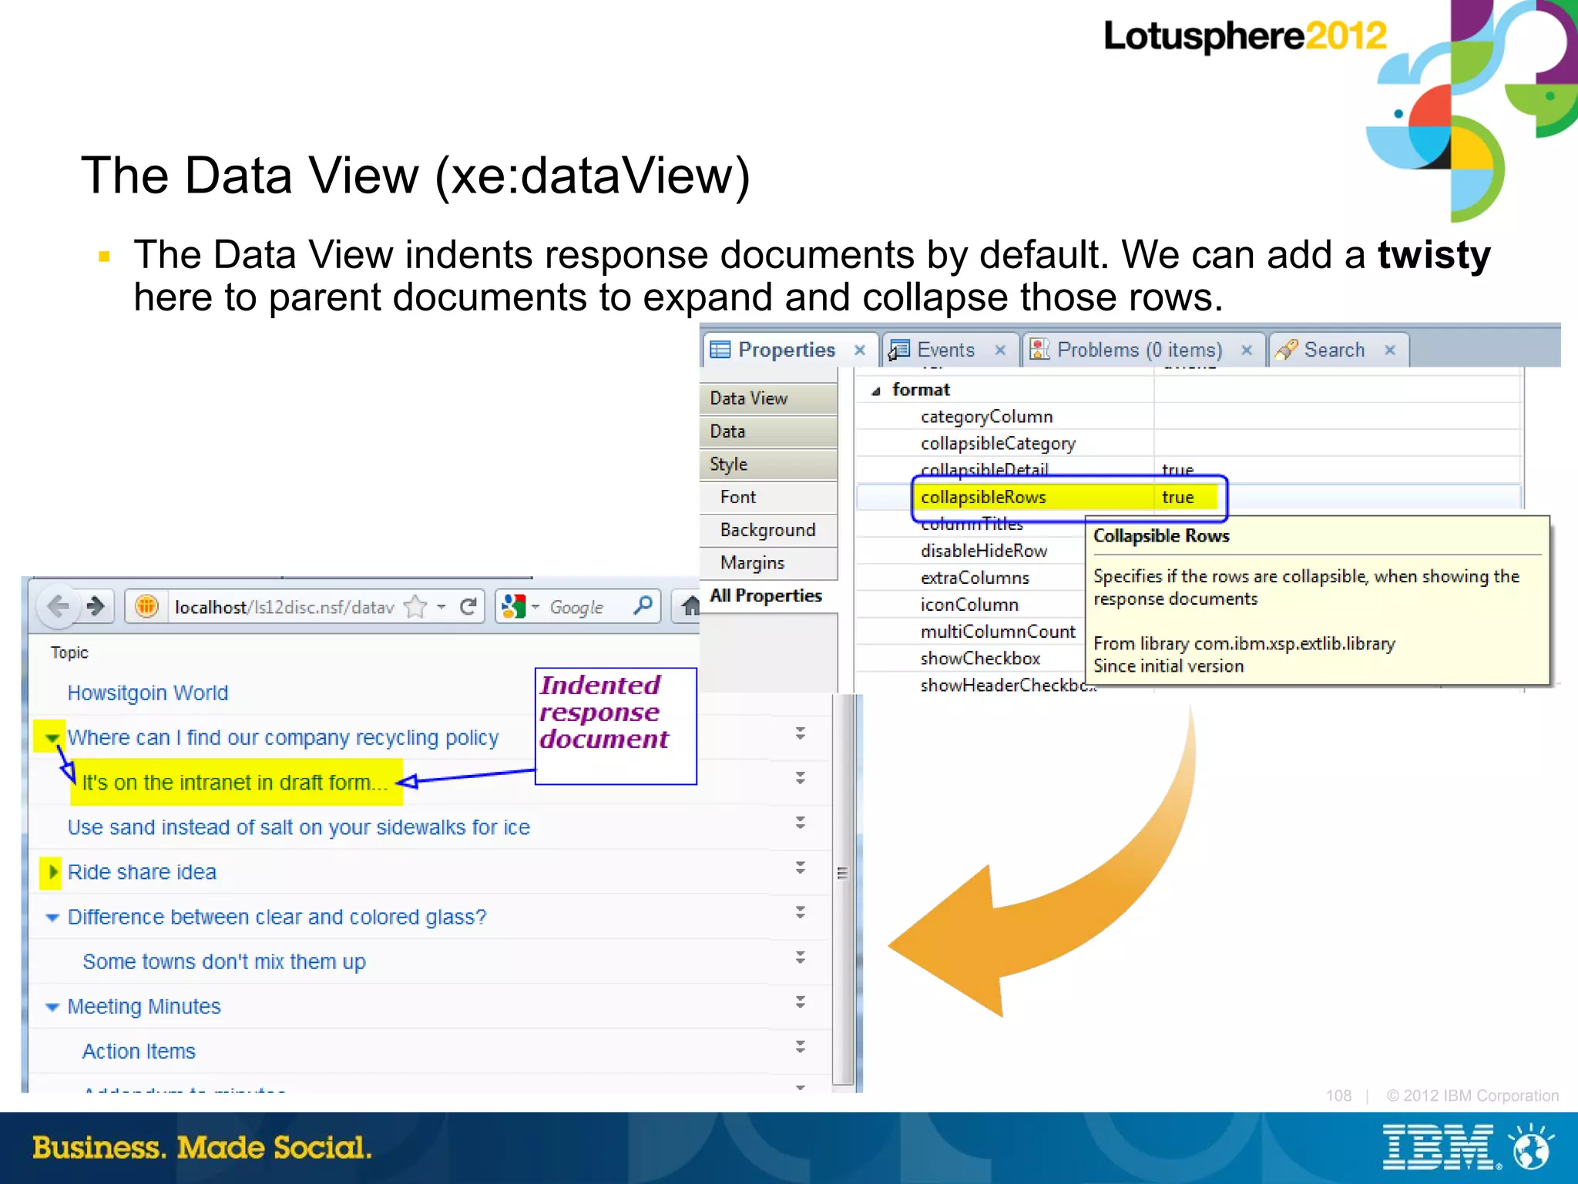Click the browser vertical scrollbar
This screenshot has height=1184, width=1578.
pyautogui.click(x=843, y=890)
